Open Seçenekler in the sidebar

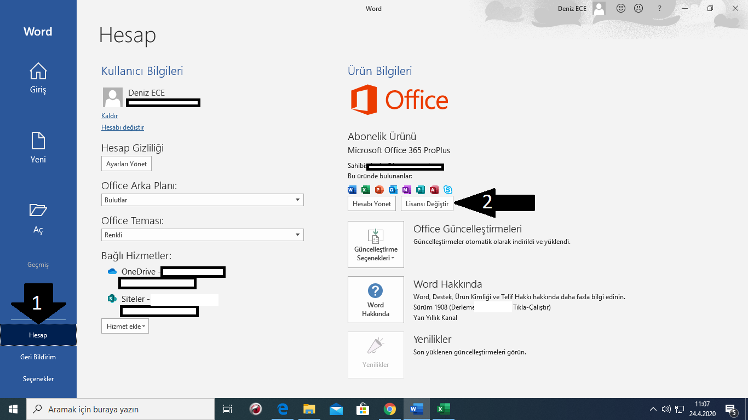pyautogui.click(x=38, y=378)
